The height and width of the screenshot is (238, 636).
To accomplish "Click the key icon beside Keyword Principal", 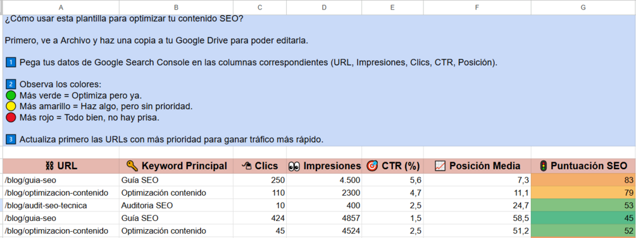I will [x=132, y=165].
